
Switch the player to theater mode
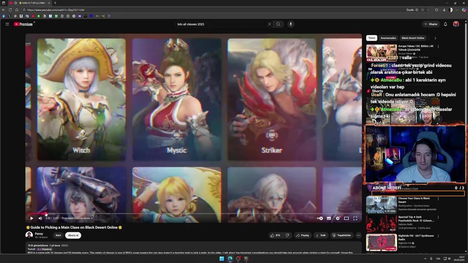click(x=346, y=218)
